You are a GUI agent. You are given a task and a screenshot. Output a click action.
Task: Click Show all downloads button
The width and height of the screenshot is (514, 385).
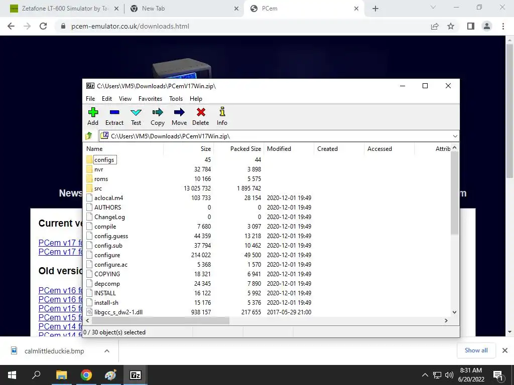(x=476, y=350)
